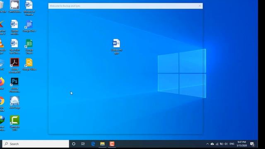The width and height of the screenshot is (265, 149).
Task: Switch to Camtasia in the taskbar
Action: click(x=112, y=144)
